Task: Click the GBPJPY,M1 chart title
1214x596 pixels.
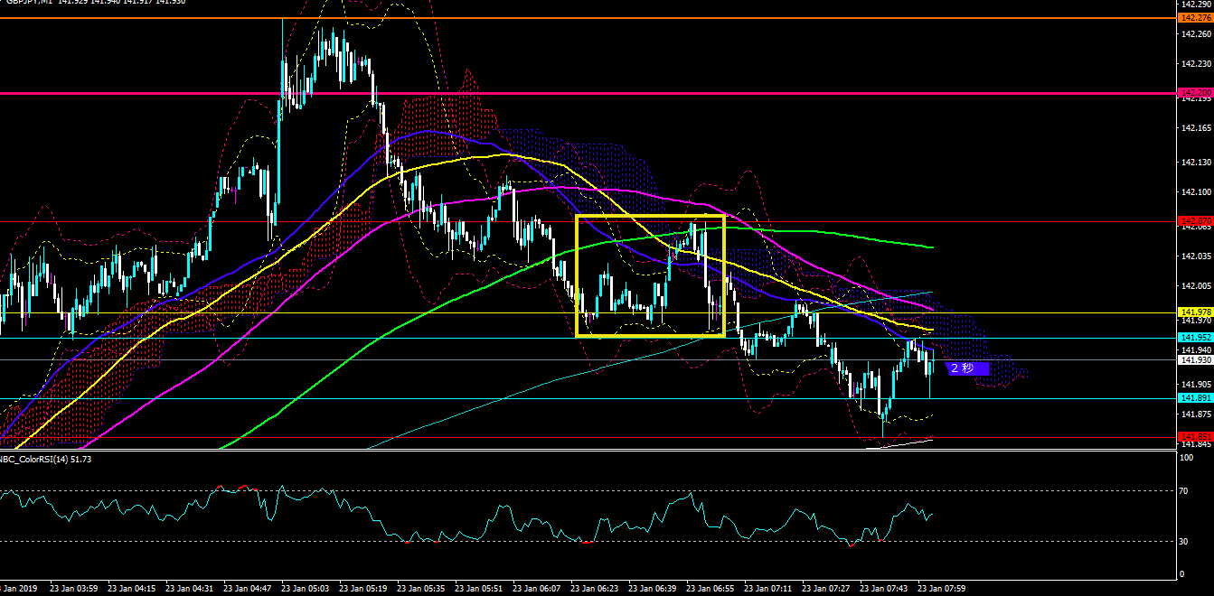Action: tap(25, 3)
